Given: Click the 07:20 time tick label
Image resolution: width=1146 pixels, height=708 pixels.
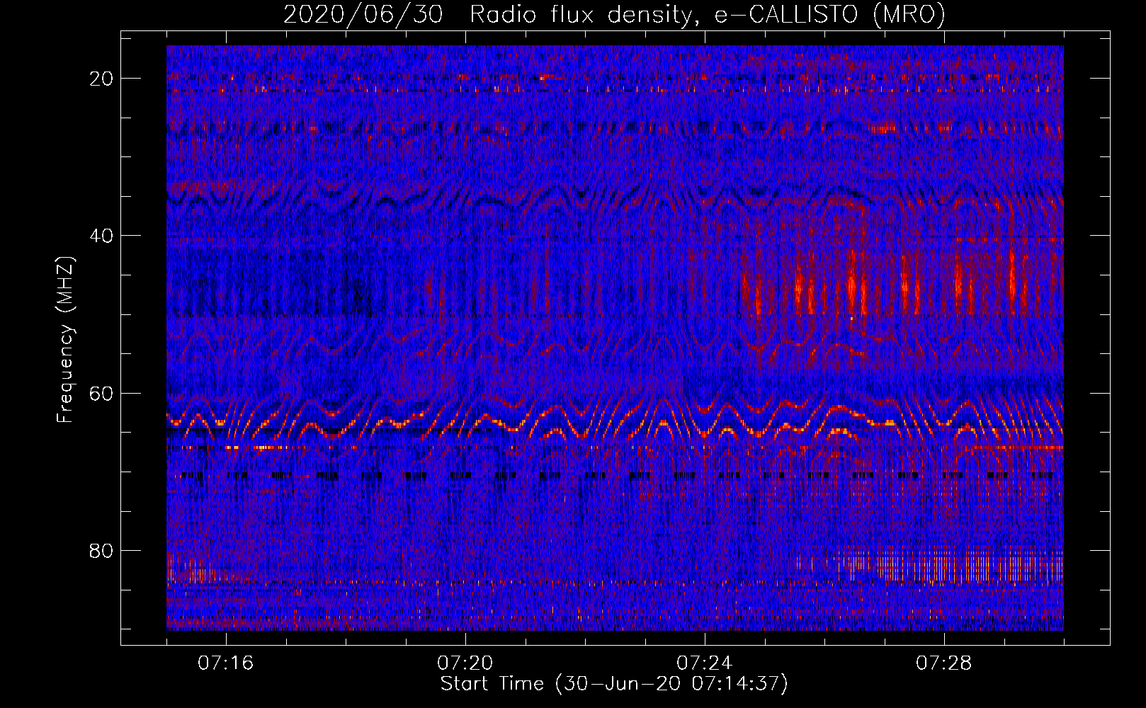Looking at the screenshot, I should pyautogui.click(x=465, y=663).
